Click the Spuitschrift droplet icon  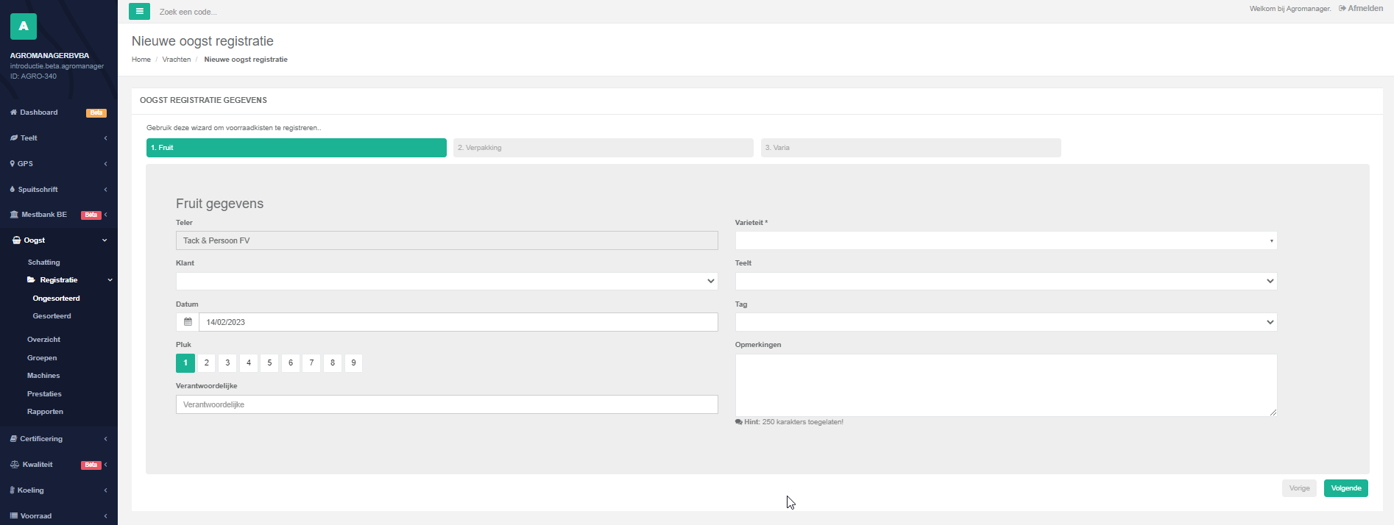pyautogui.click(x=13, y=190)
